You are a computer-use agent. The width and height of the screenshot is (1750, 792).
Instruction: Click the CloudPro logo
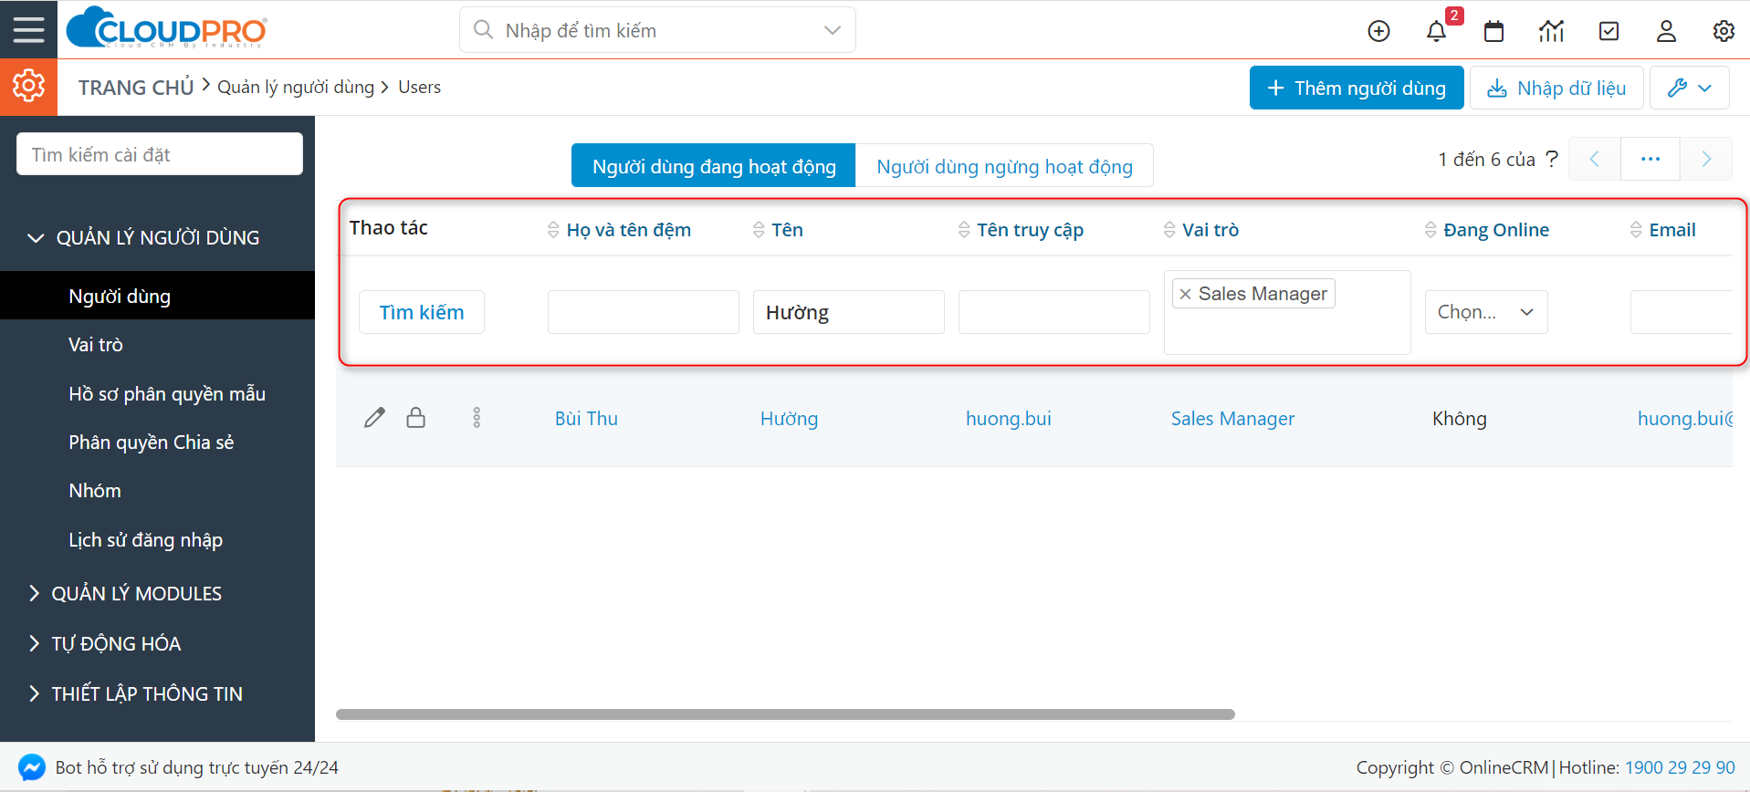[x=167, y=27]
